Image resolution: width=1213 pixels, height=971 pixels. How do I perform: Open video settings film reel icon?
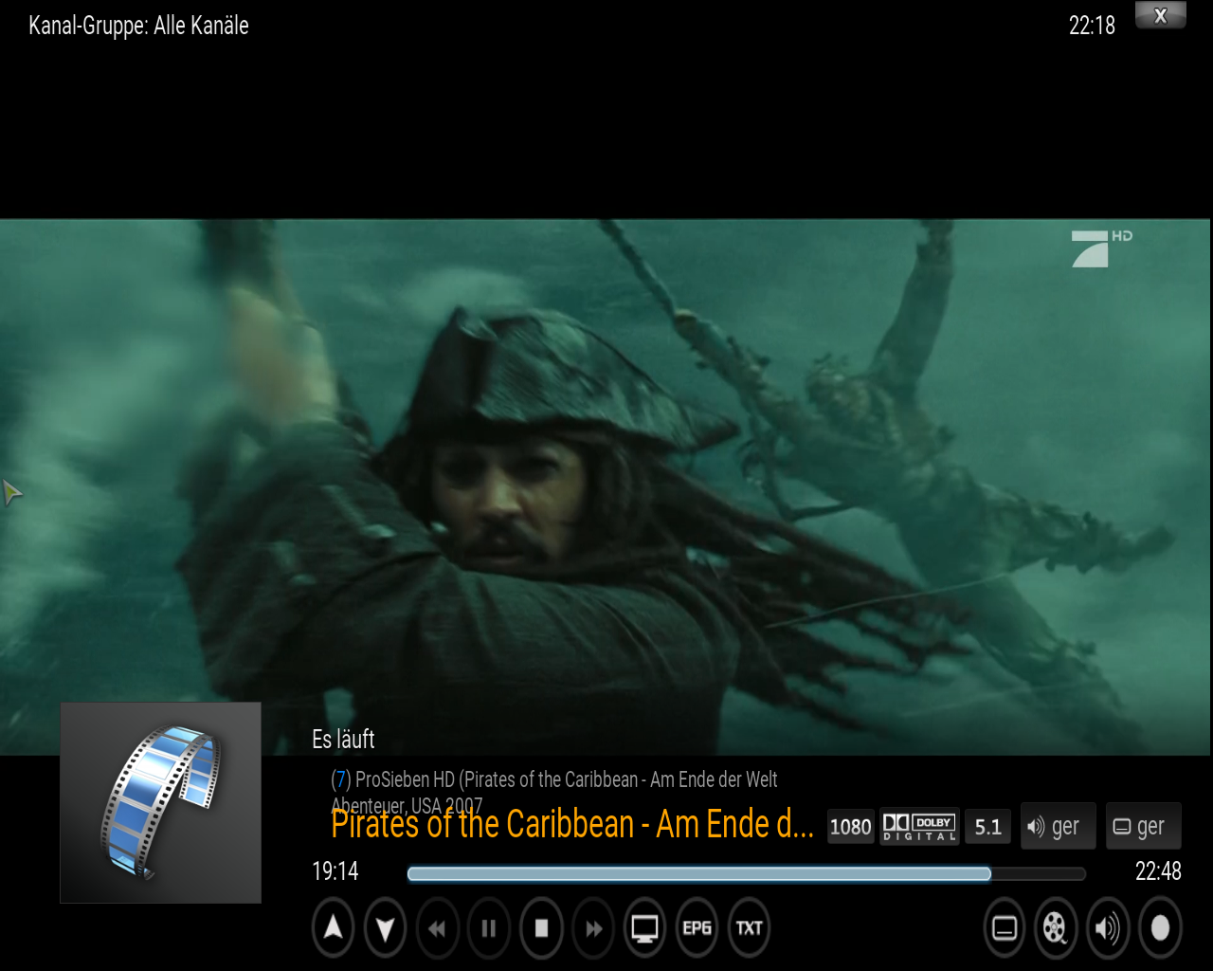click(1055, 927)
